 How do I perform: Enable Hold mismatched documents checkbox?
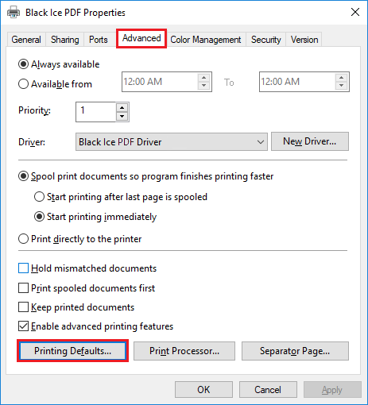coord(23,268)
